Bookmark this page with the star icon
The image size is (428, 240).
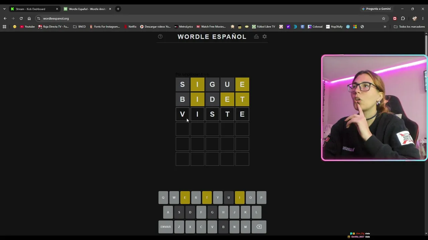[384, 18]
